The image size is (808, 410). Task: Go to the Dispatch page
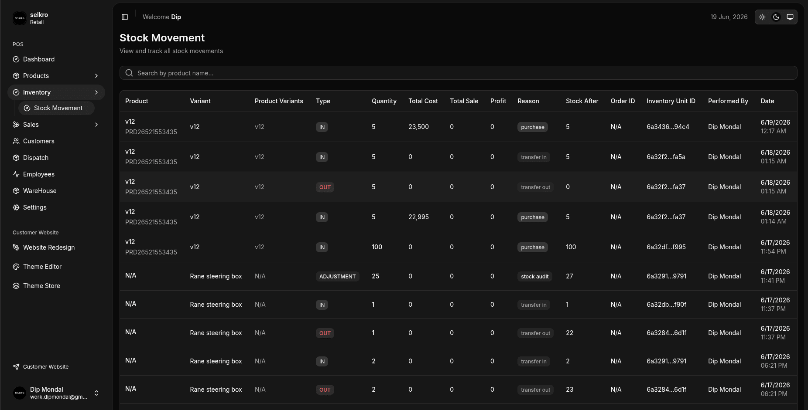(56, 158)
